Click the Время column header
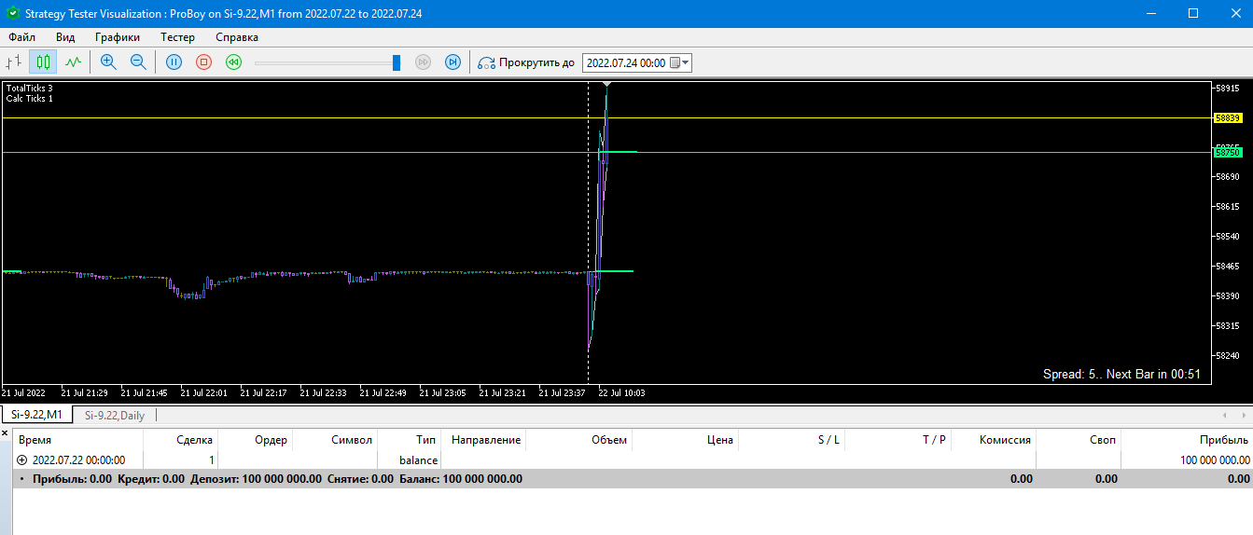Image resolution: width=1253 pixels, height=535 pixels. [35, 440]
